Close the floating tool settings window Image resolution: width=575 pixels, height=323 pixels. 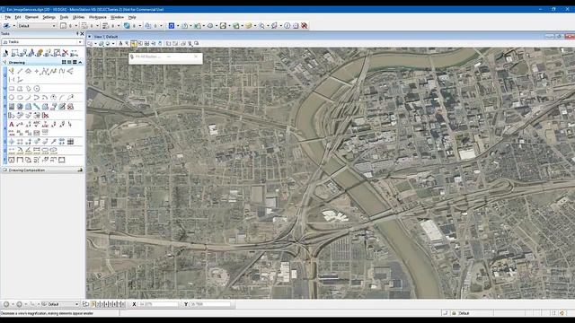tap(196, 57)
